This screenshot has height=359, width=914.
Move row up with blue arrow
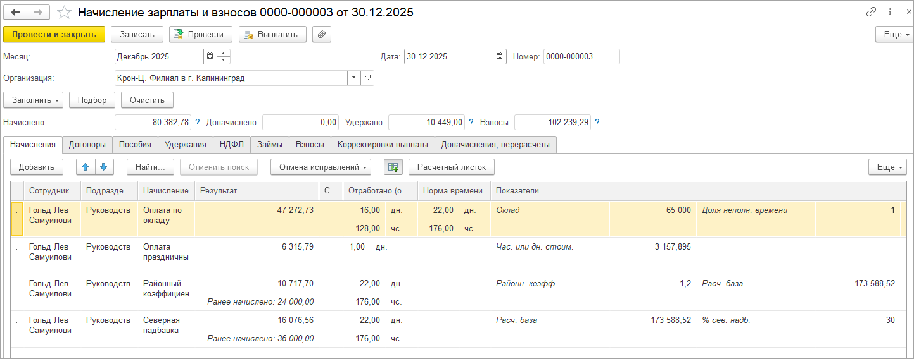click(86, 167)
